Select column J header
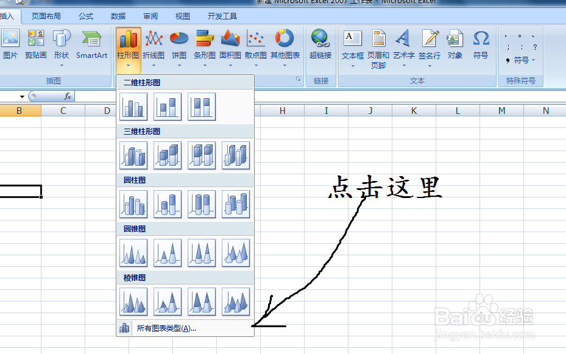 point(370,111)
